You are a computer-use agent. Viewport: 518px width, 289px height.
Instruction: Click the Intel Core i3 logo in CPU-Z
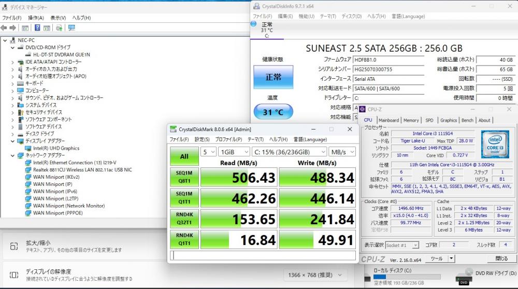pos(495,141)
